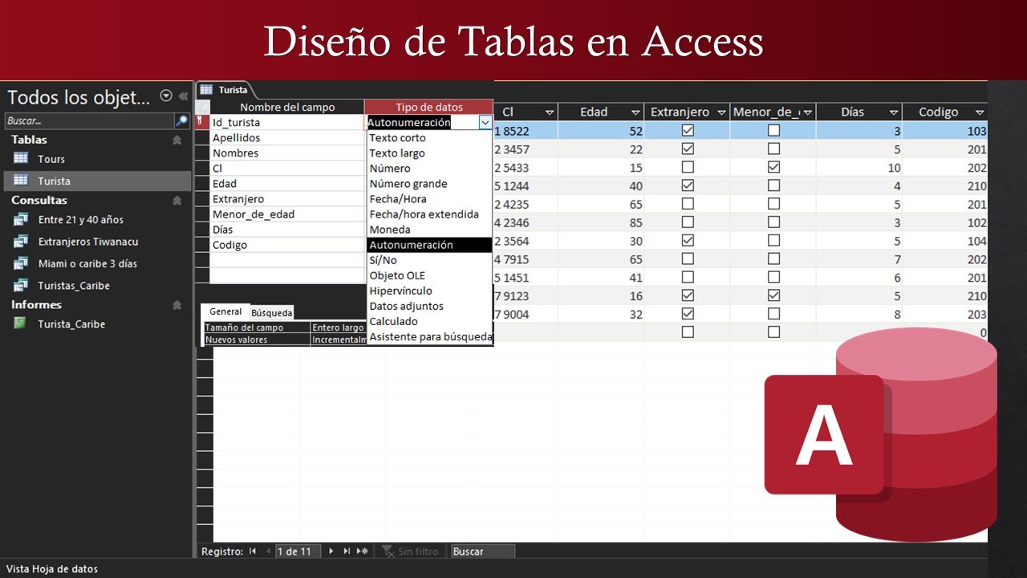Collapse the navigation pane with the double-arrow icon

[183, 96]
